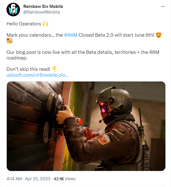Screen dimensions: 171x187
Task: Click the pointing down finger emoji
Action: tap(55, 69)
